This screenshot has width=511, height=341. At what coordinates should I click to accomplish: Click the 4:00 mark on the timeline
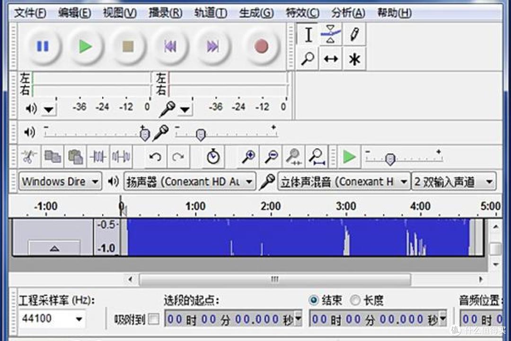pos(421,206)
